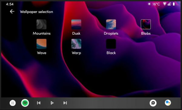Pick the Droplets wallpaper thumbnail
This screenshot has width=182, height=110.
click(x=111, y=24)
